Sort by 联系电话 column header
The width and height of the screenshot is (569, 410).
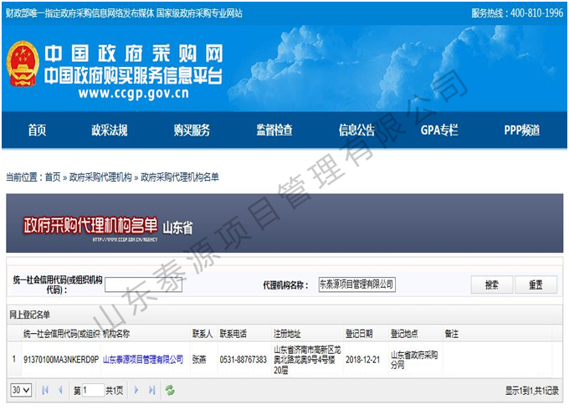pyautogui.click(x=233, y=334)
